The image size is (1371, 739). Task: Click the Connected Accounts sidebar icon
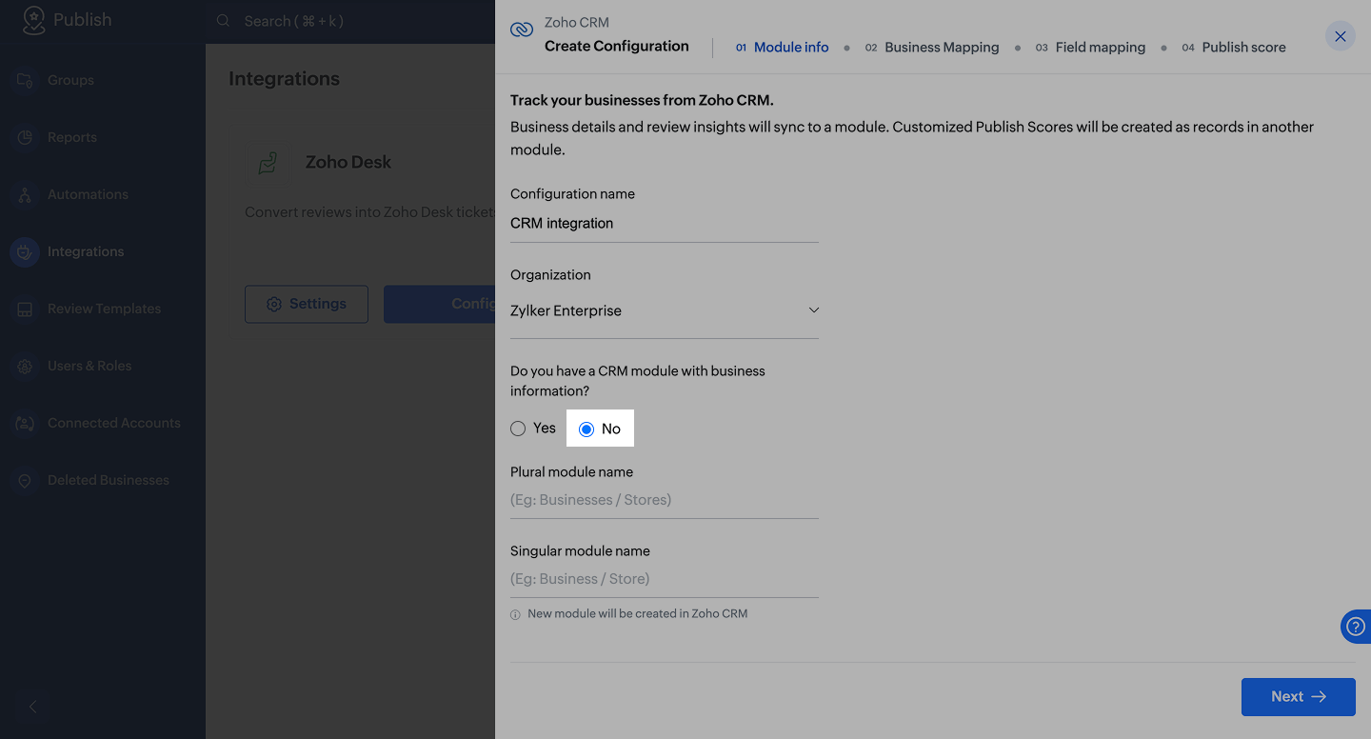(25, 423)
